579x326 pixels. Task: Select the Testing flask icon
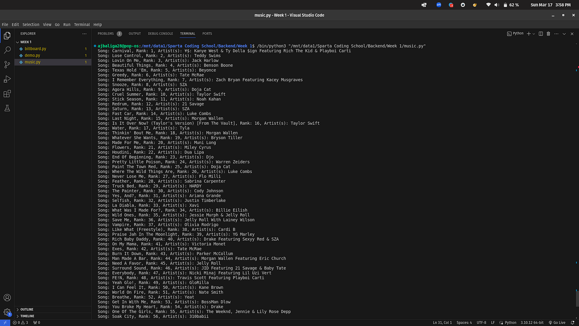7,108
